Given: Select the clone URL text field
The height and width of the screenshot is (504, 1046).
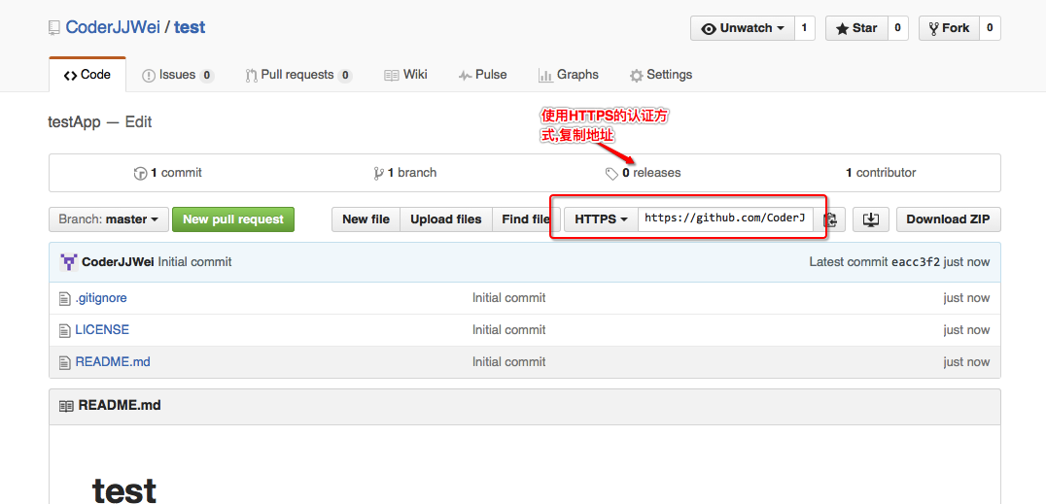Looking at the screenshot, I should (726, 219).
